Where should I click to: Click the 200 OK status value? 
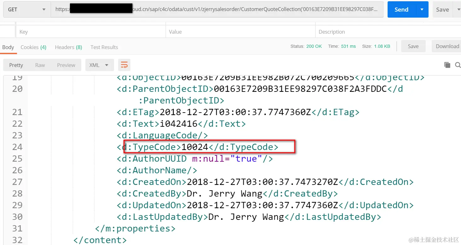pyautogui.click(x=314, y=46)
